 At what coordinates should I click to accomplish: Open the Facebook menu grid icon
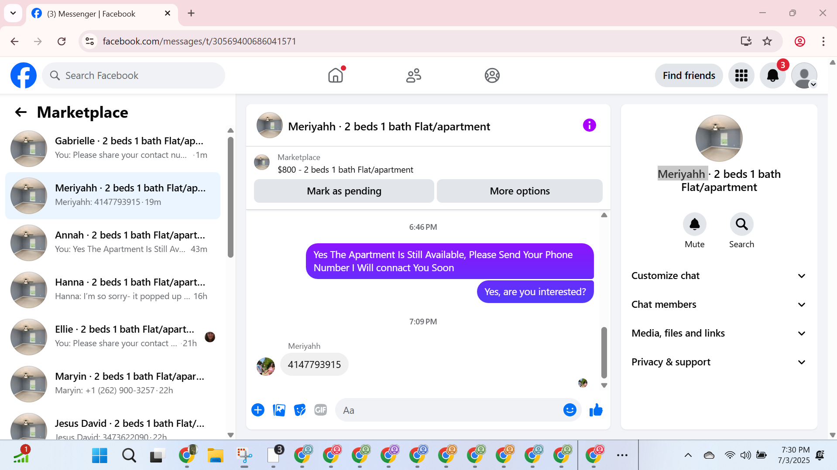click(x=741, y=75)
